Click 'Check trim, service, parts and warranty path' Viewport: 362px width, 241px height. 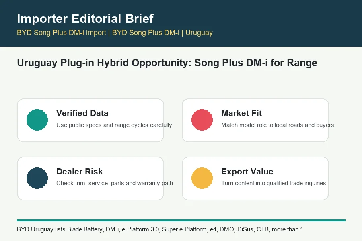click(115, 183)
